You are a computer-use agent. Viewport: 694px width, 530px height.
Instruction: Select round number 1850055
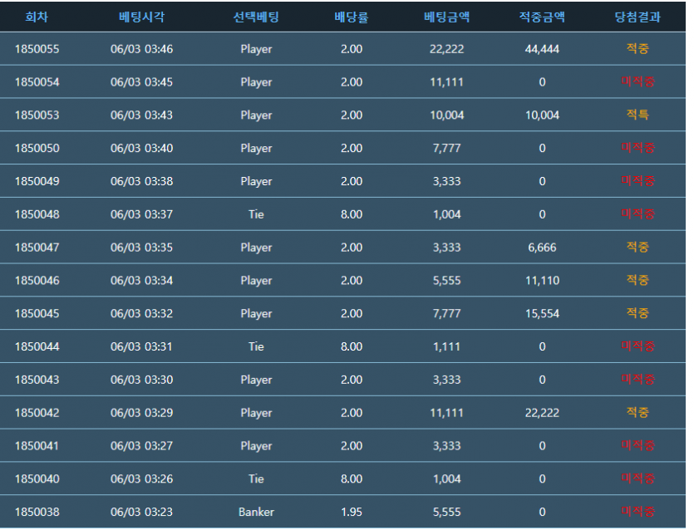37,49
